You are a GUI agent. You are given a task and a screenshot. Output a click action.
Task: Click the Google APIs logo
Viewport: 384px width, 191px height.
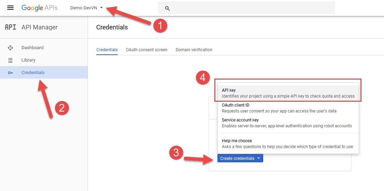(x=39, y=8)
